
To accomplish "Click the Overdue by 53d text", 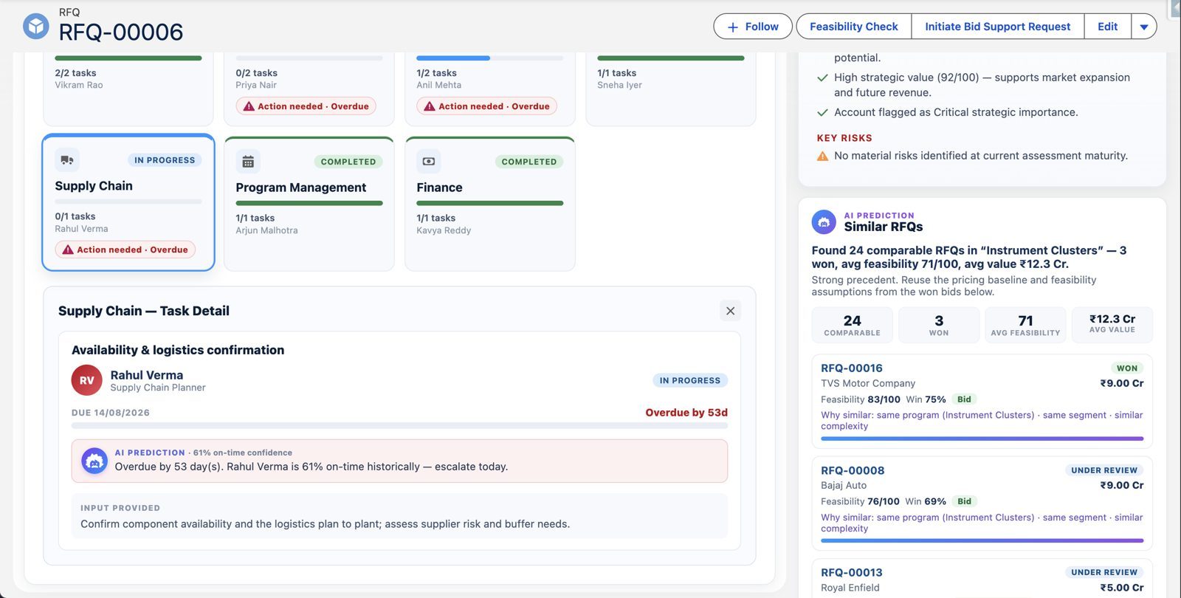I will 686,413.
